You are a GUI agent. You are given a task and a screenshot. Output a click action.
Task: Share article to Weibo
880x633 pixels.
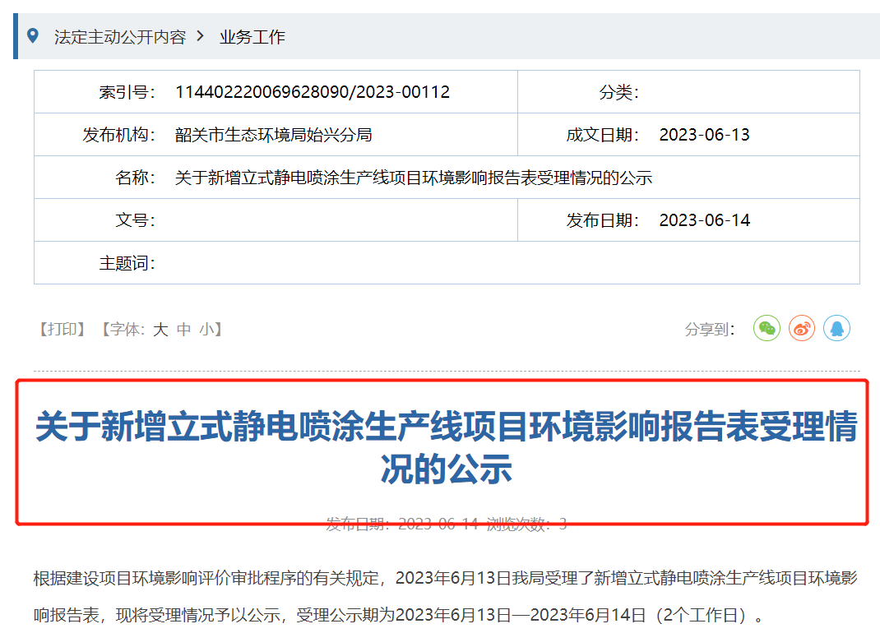[802, 329]
